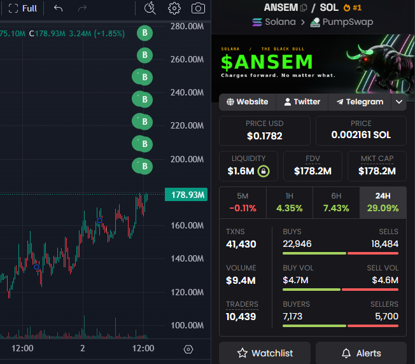The width and height of the screenshot is (415, 364).
Task: Click the buys versus sells ratio bar
Action: [x=341, y=253]
